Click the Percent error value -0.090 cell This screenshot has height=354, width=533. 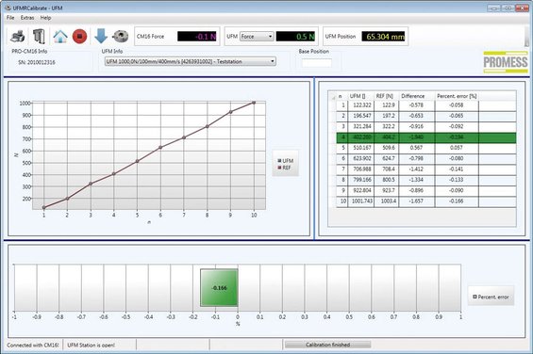tap(457, 190)
